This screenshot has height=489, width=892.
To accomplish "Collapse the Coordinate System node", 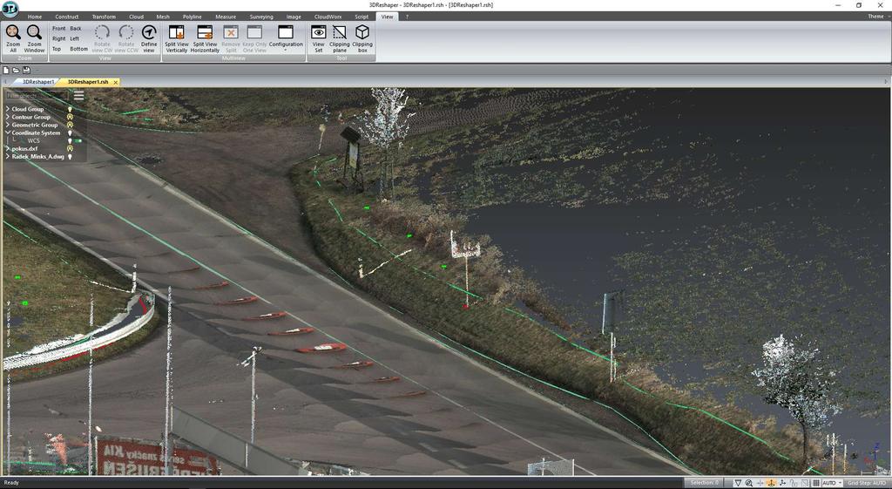I will (x=7, y=132).
